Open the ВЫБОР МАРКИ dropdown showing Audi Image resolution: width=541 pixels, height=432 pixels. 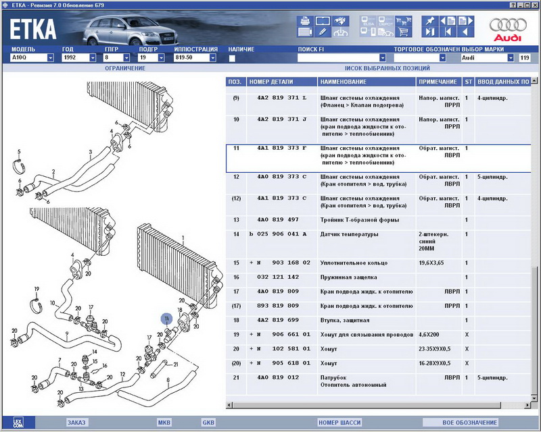(511, 58)
